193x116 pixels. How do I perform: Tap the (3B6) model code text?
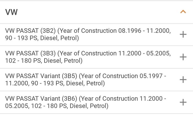click(x=69, y=99)
